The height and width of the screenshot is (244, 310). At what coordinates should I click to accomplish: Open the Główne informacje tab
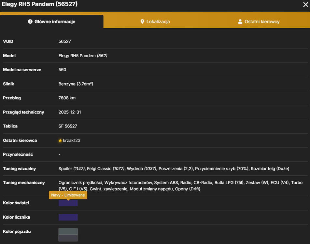tap(51, 21)
